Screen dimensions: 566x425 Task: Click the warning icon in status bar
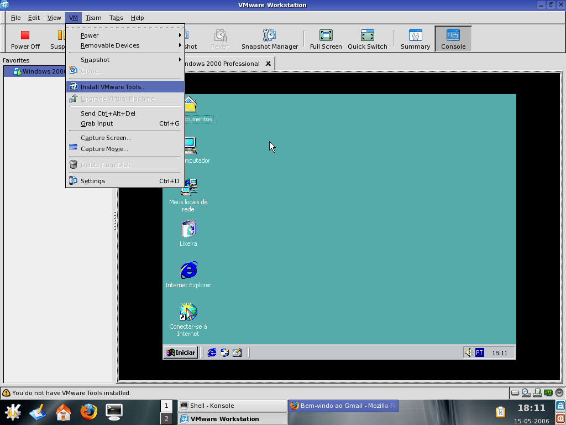[6, 393]
